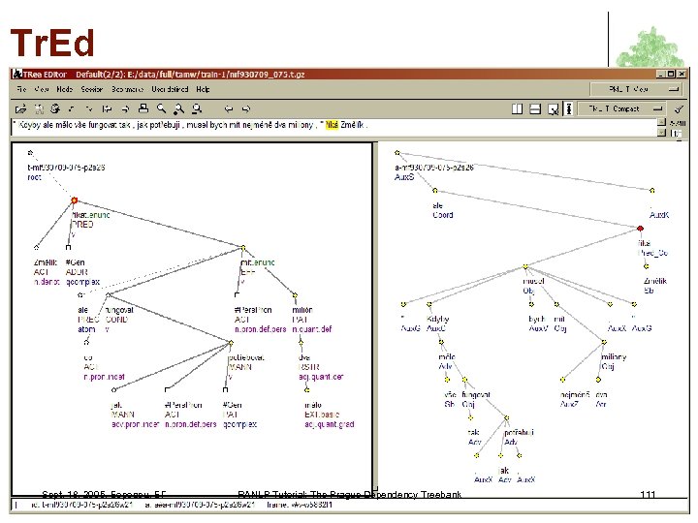Open a file with the folder icon

point(20,108)
